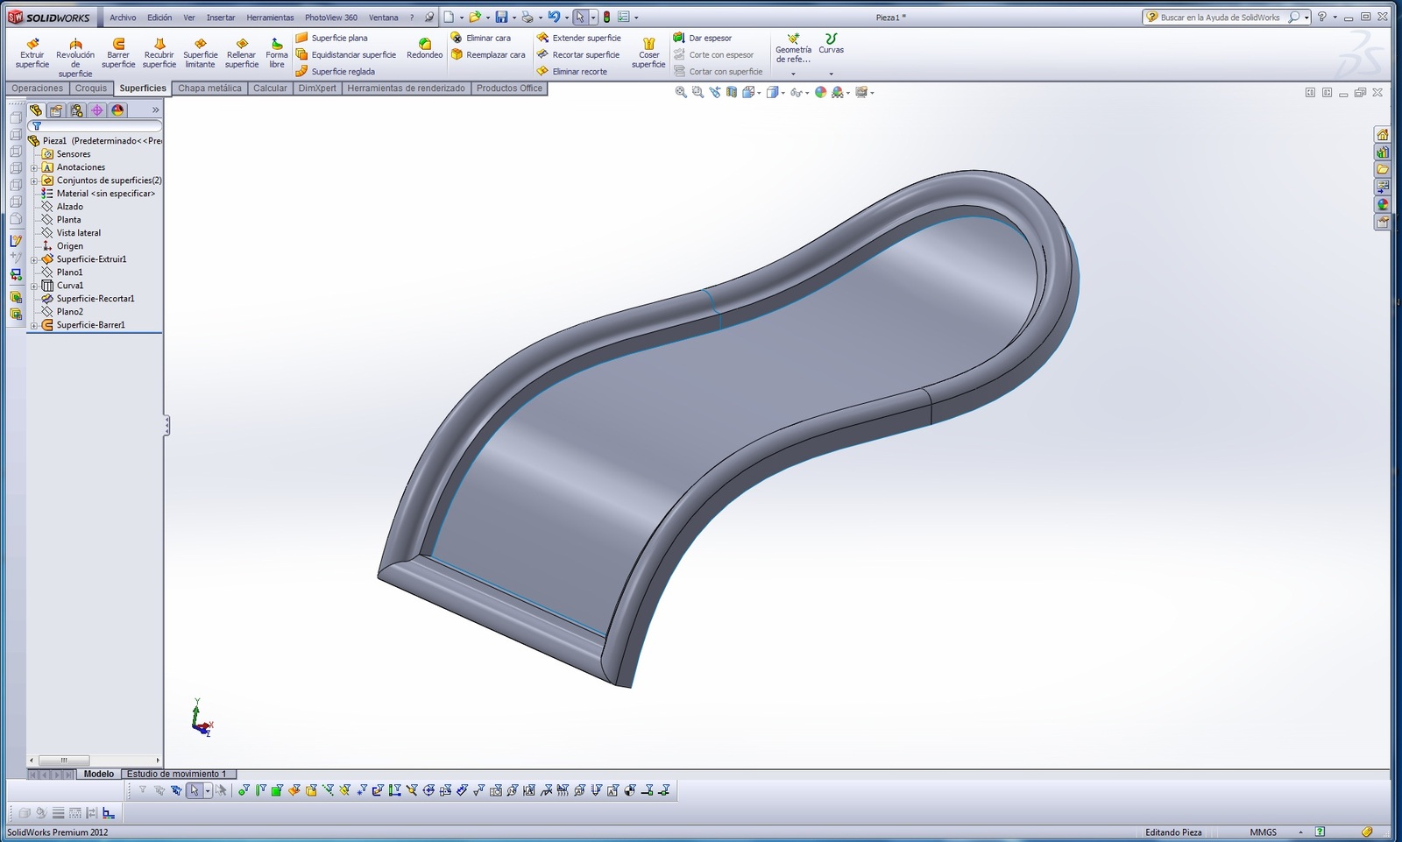Open the Operaciones tab
This screenshot has width=1402, height=842.
tap(37, 88)
